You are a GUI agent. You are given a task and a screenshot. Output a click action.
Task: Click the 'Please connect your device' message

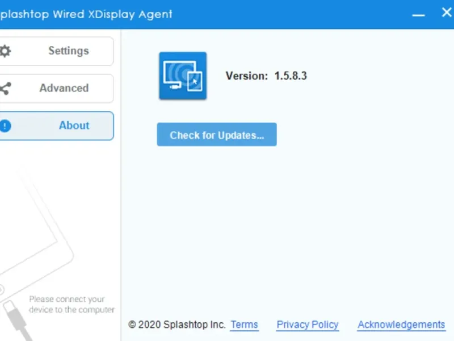(72, 305)
